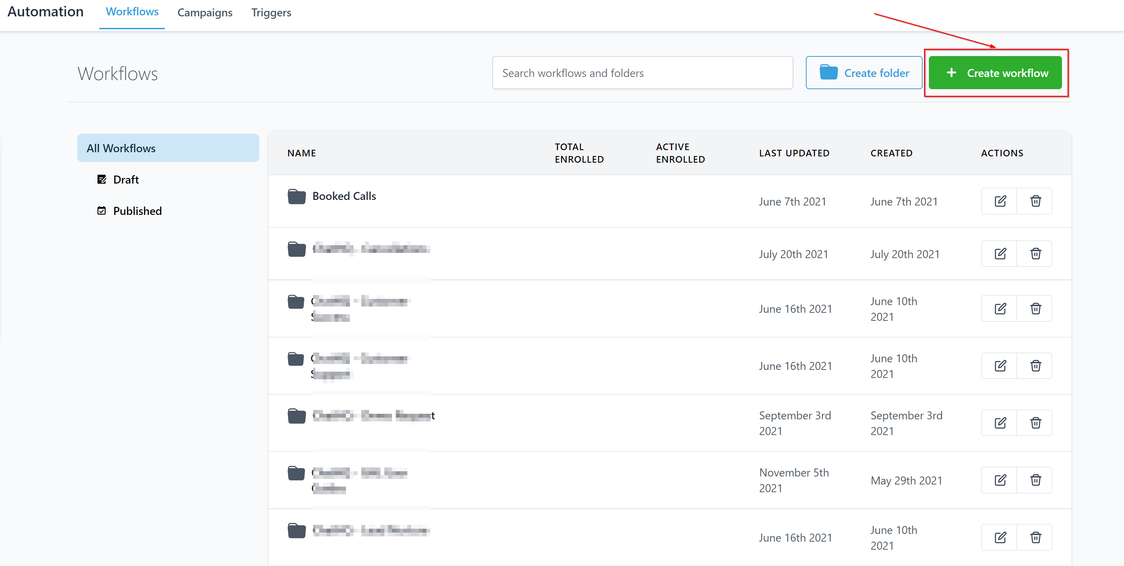Image resolution: width=1124 pixels, height=566 pixels.
Task: Show only Published workflows
Action: click(137, 211)
